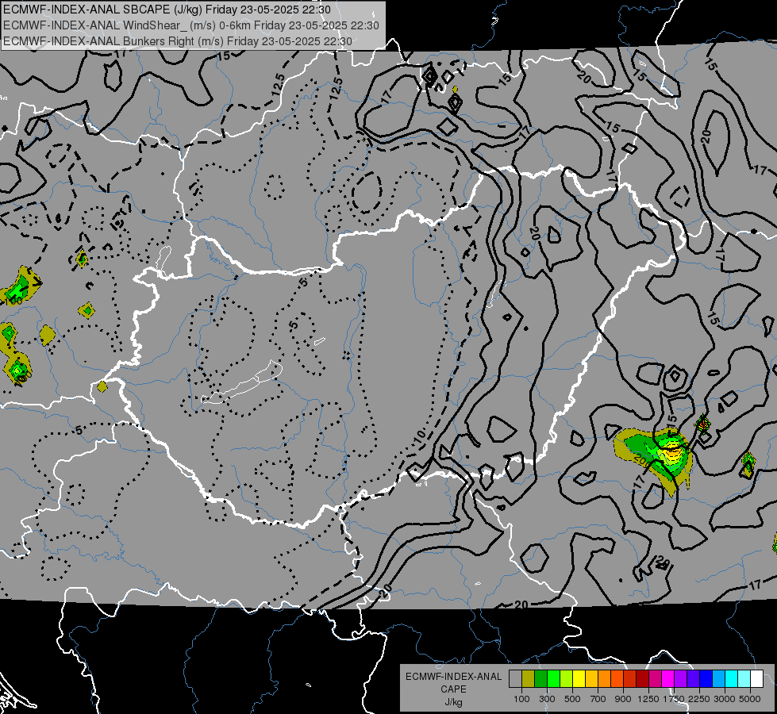
Task: Select the dark green legend swatch
Action: click(x=540, y=679)
